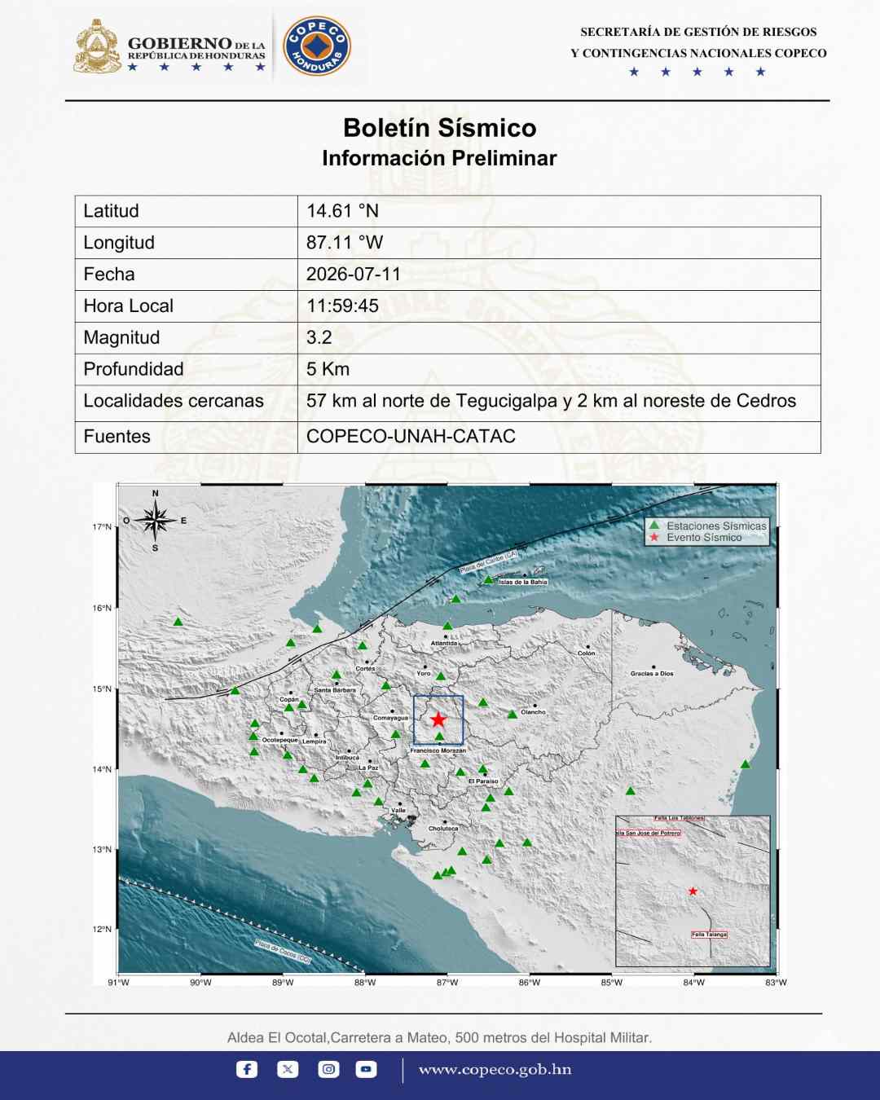Click the compass rose on the map

156,520
